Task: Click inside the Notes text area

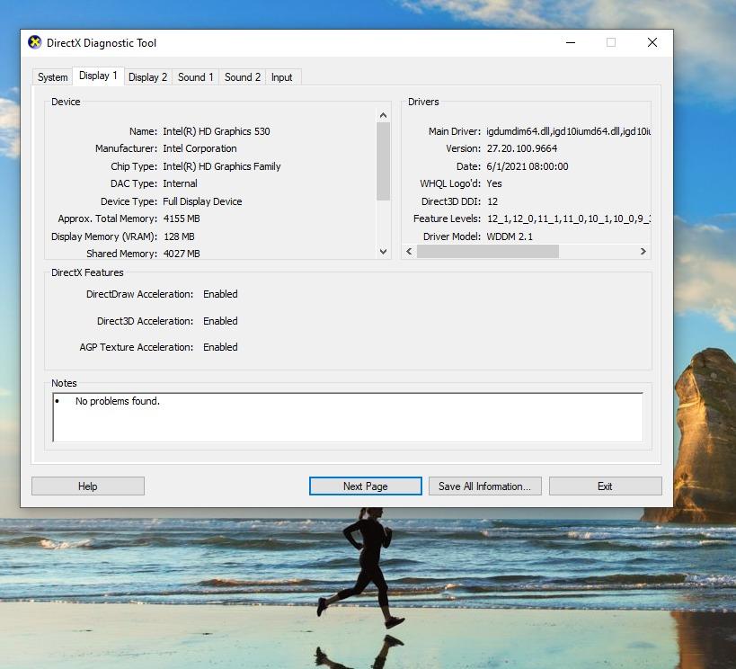Action: click(x=348, y=418)
